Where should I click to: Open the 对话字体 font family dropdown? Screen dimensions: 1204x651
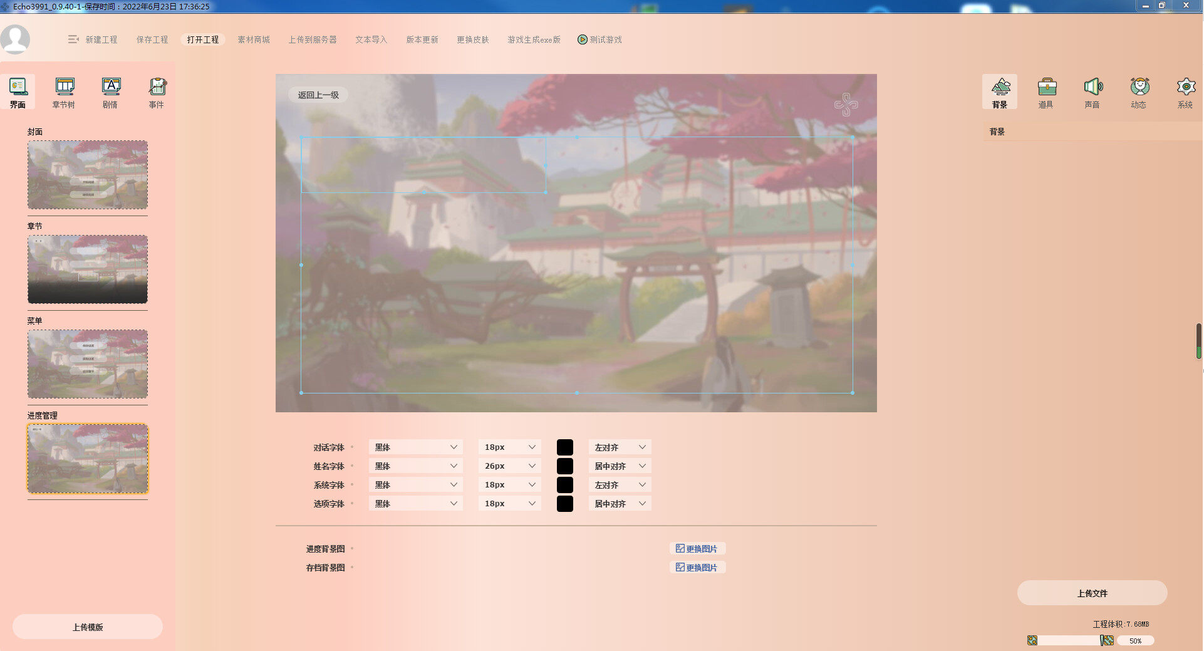(415, 447)
